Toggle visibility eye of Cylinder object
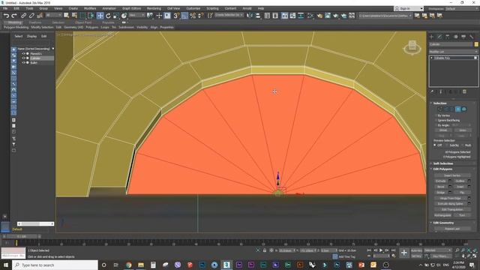This screenshot has width=480, height=270. 23,58
